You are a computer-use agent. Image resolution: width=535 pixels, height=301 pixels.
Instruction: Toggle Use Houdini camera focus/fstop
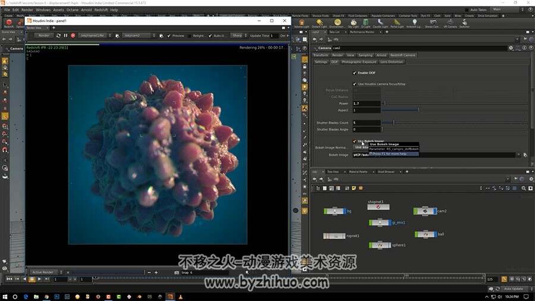point(354,84)
